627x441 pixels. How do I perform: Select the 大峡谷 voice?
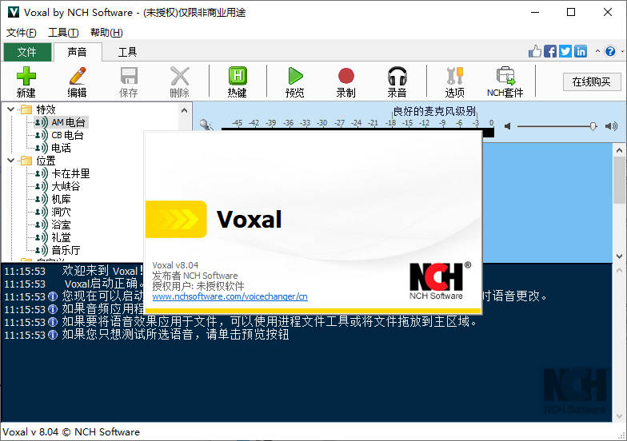(66, 185)
